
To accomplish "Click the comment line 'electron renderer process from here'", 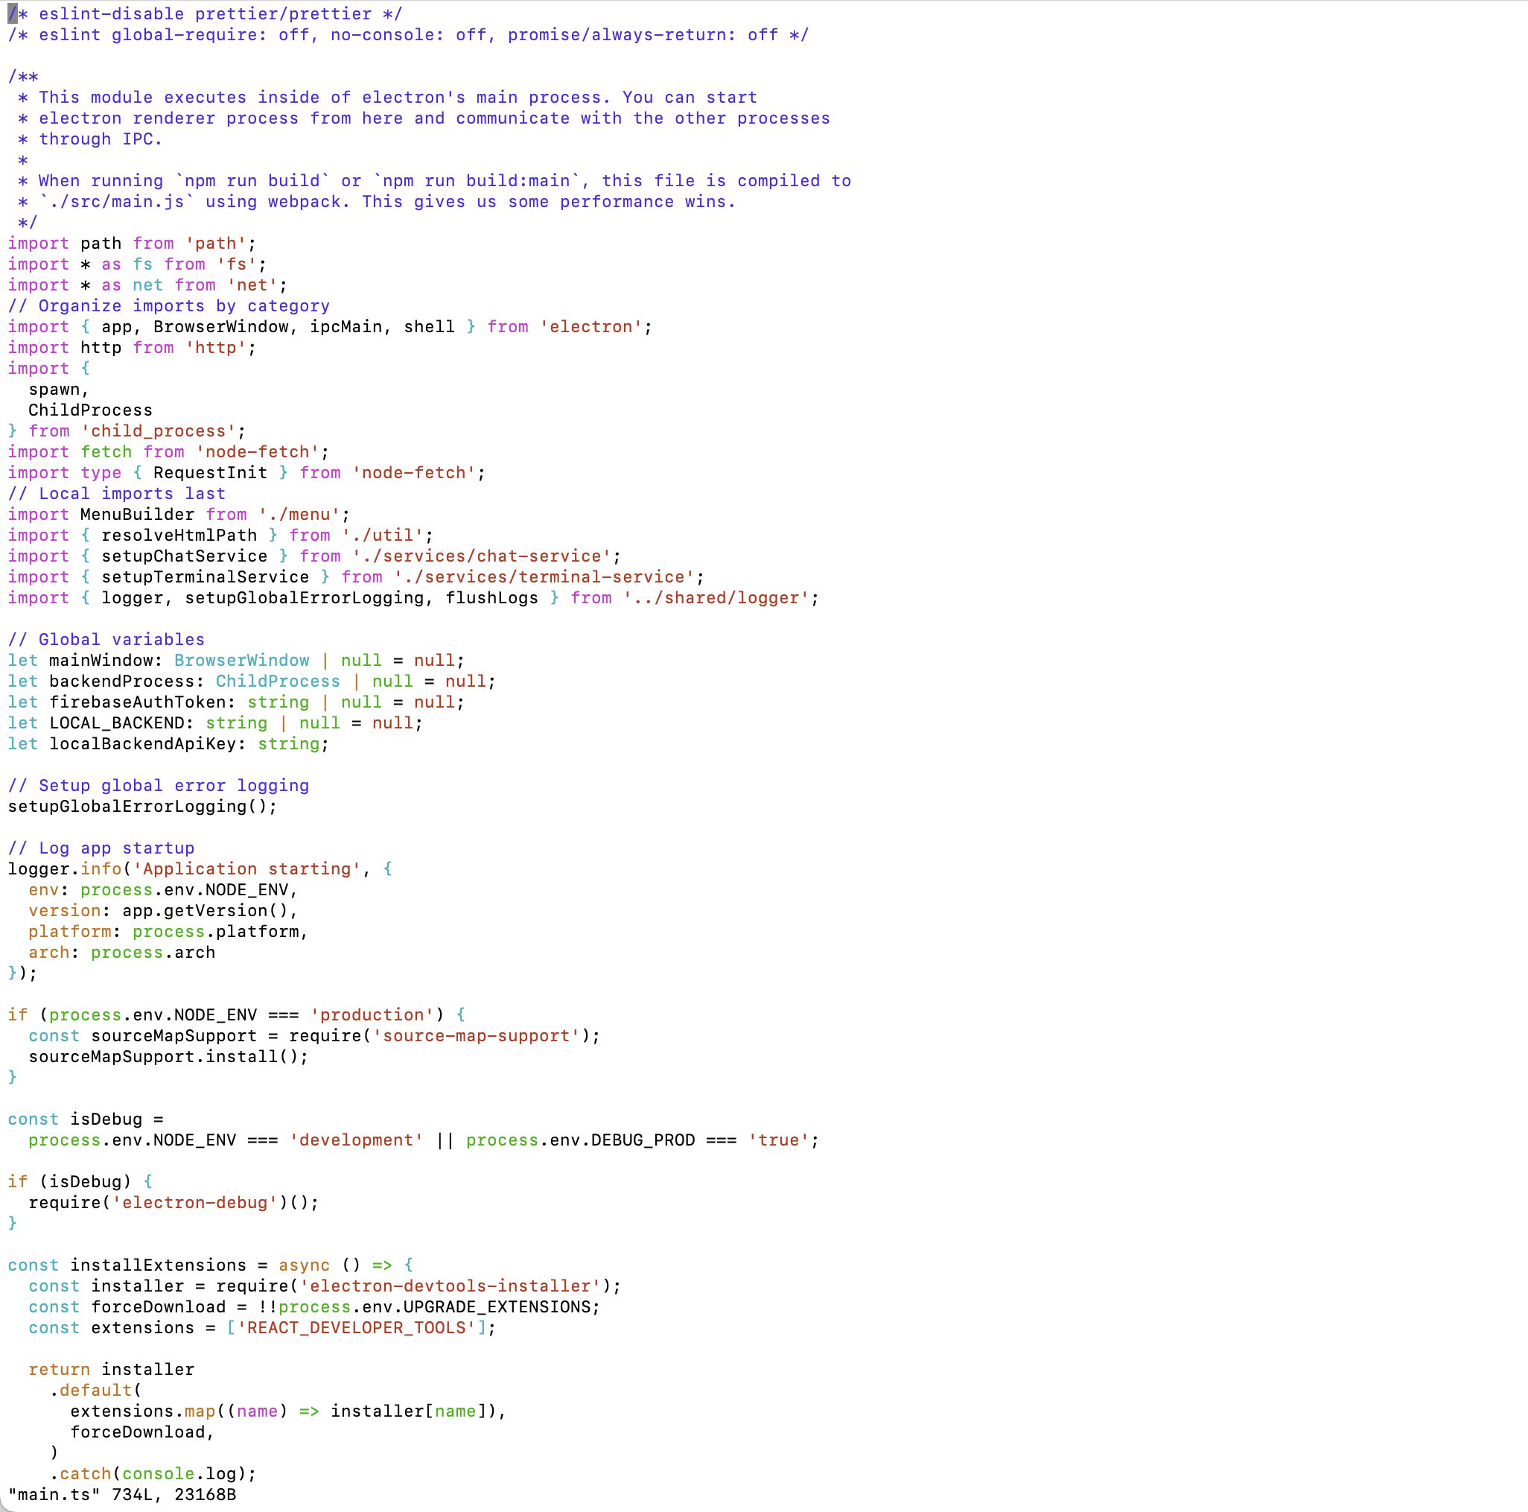I will pyautogui.click(x=424, y=118).
